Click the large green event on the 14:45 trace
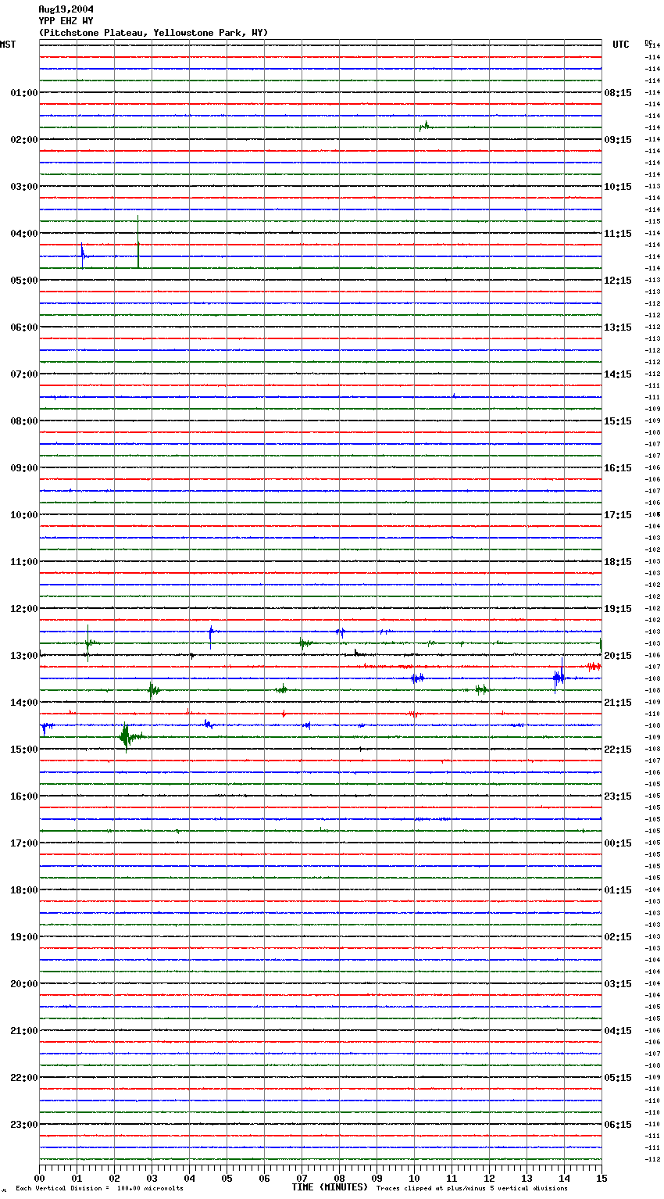 129,736
